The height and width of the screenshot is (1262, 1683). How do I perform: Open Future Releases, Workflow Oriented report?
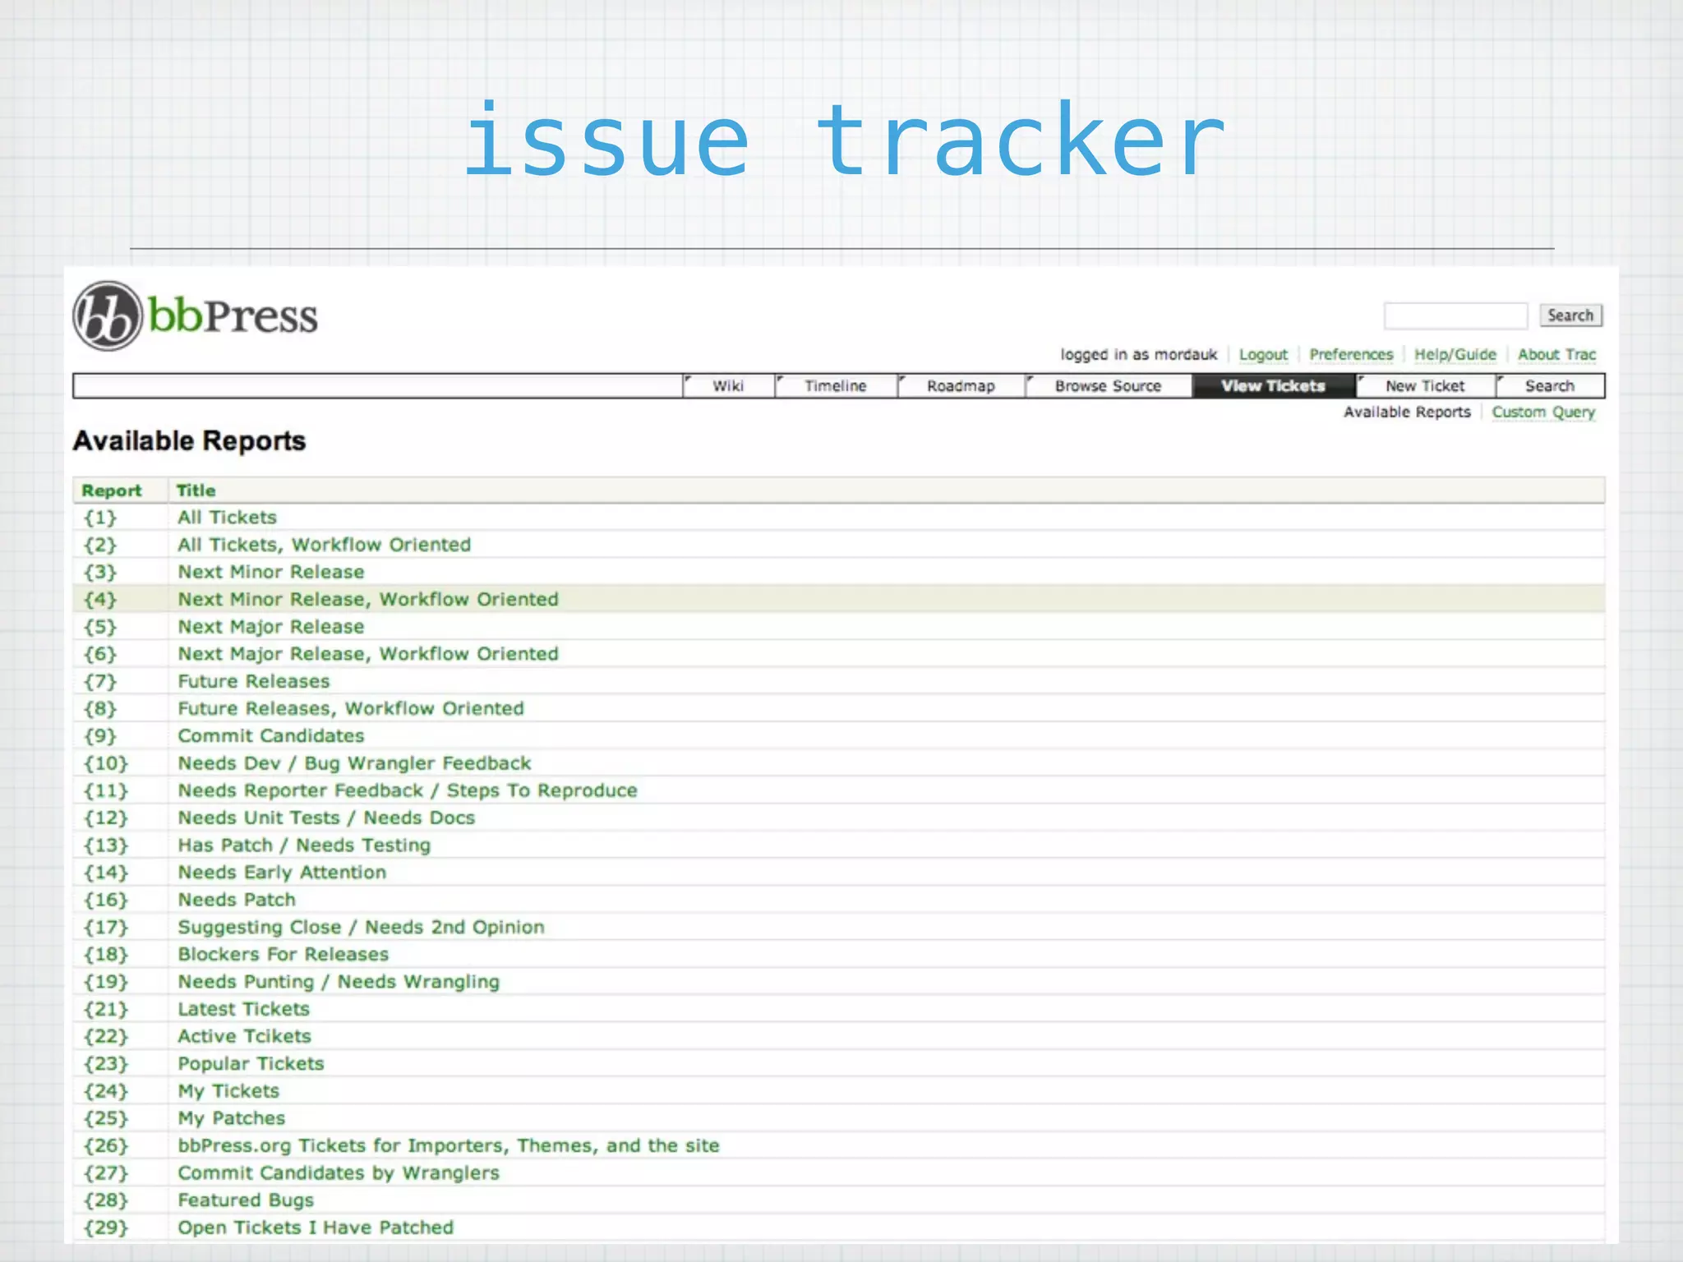click(x=350, y=708)
